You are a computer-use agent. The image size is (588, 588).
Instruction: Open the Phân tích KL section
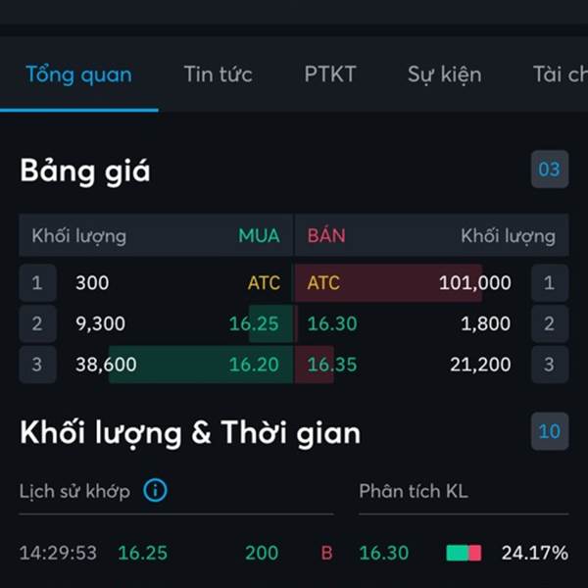point(413,491)
